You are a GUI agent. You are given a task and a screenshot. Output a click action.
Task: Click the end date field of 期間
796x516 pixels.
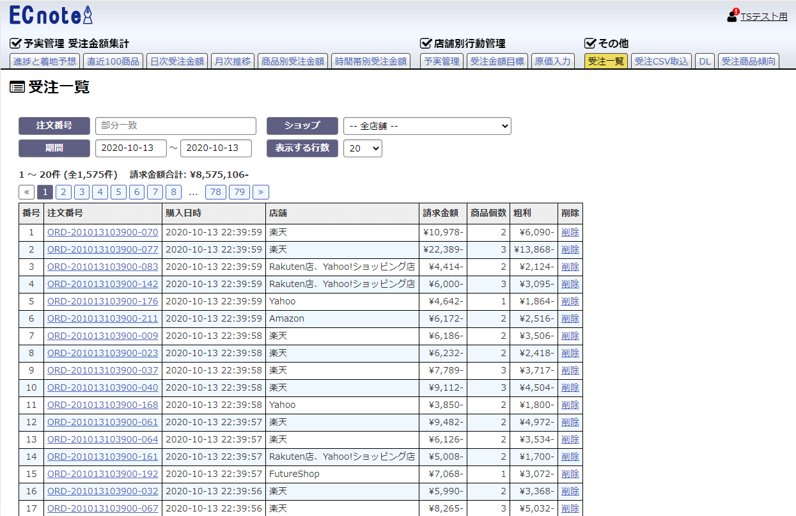click(216, 148)
